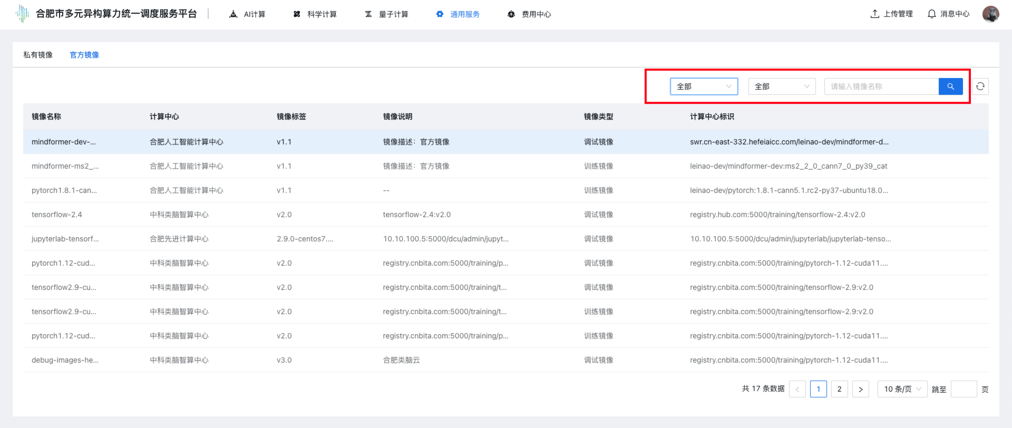Screen dimensions: 1012x428
Task: Click the 上传管理 upload icon
Action: click(874, 14)
